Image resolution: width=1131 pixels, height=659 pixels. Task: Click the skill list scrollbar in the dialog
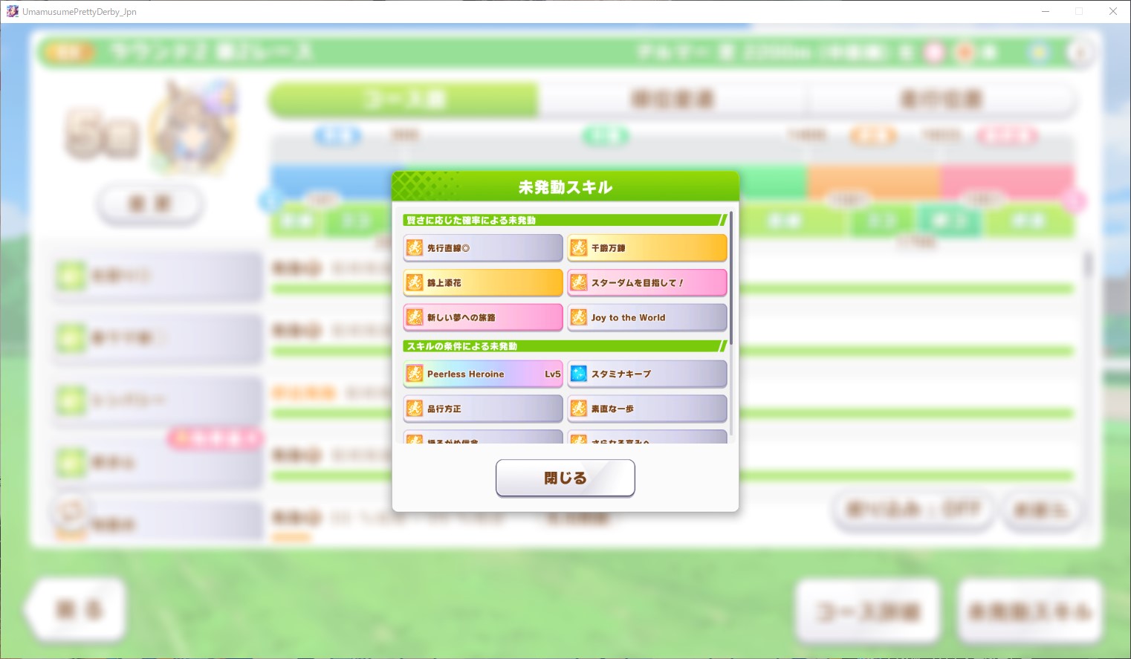tap(731, 279)
